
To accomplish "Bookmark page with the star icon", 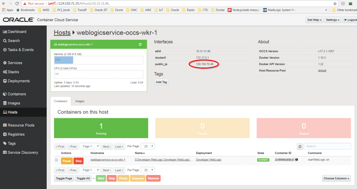I will (x=335, y=3).
